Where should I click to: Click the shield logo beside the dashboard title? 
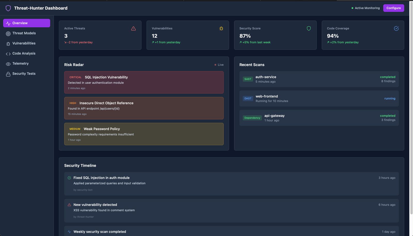coord(8,8)
